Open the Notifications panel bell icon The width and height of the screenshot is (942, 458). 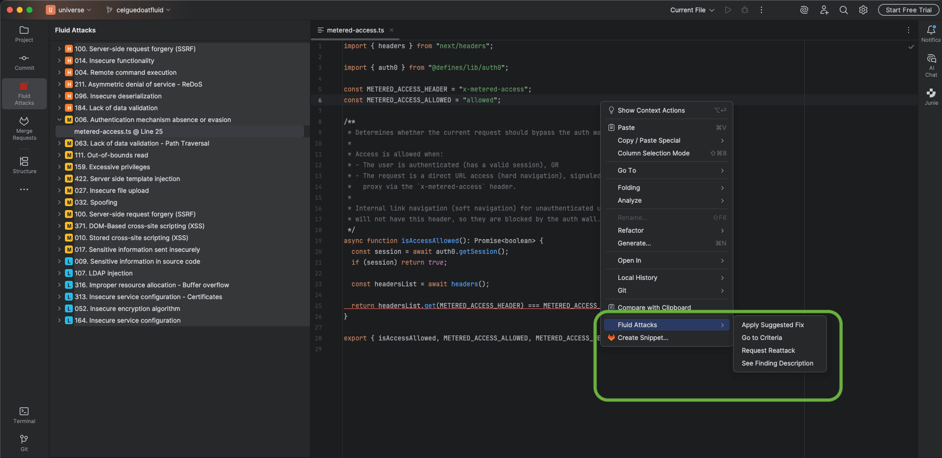931,30
